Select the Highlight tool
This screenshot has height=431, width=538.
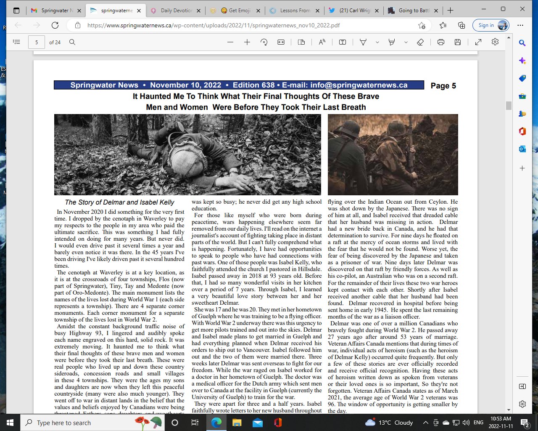coord(392,42)
